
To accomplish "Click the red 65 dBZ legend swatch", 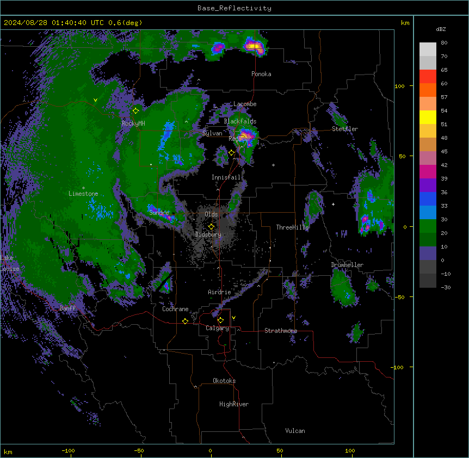I will click(428, 76).
